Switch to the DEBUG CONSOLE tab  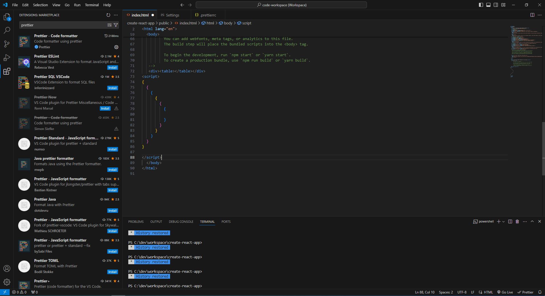[181, 222]
